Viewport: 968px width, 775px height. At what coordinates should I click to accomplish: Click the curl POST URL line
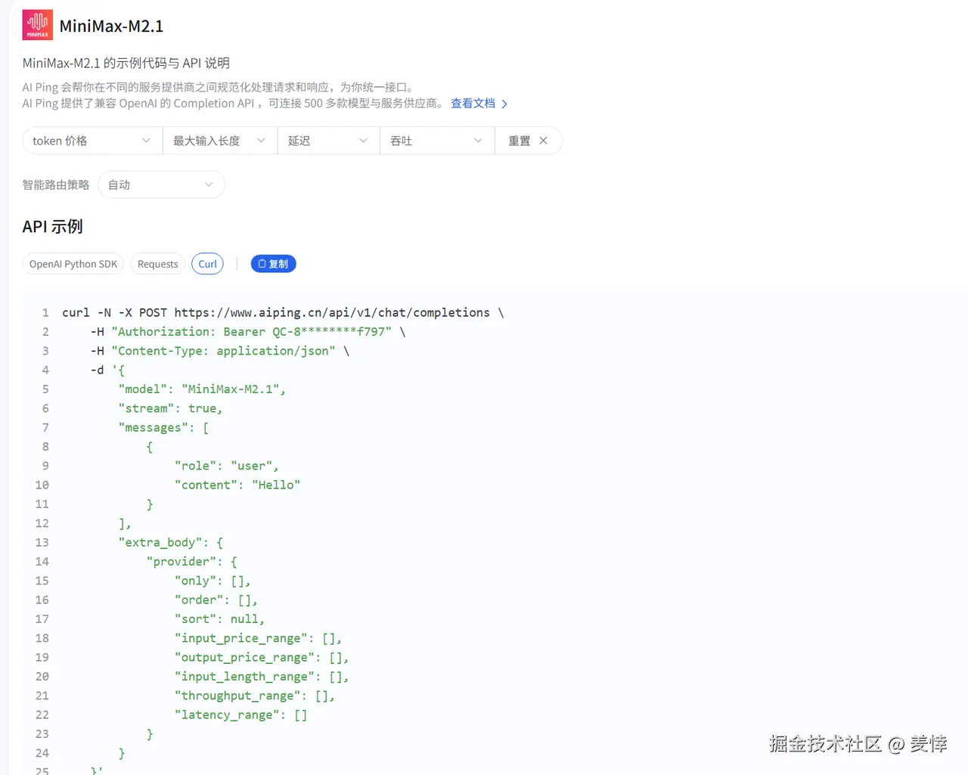tap(283, 313)
